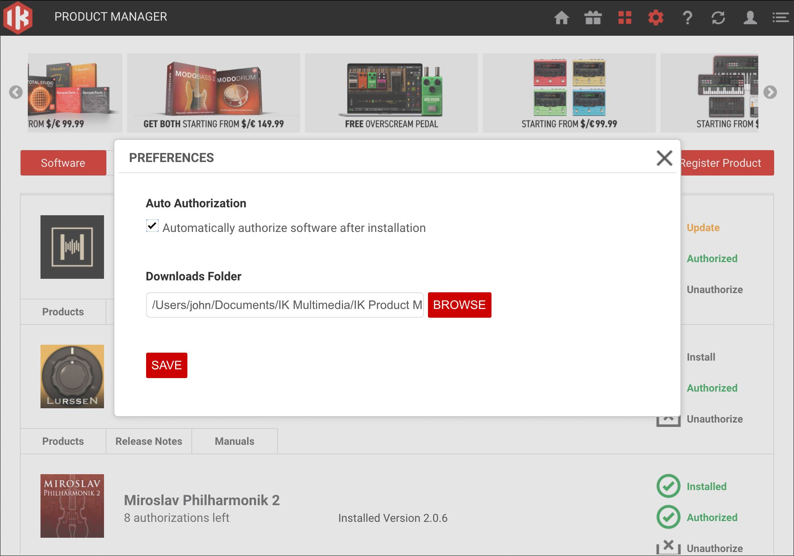Click the Free Overscream Pedal banner
The width and height of the screenshot is (794, 556).
coord(391,93)
